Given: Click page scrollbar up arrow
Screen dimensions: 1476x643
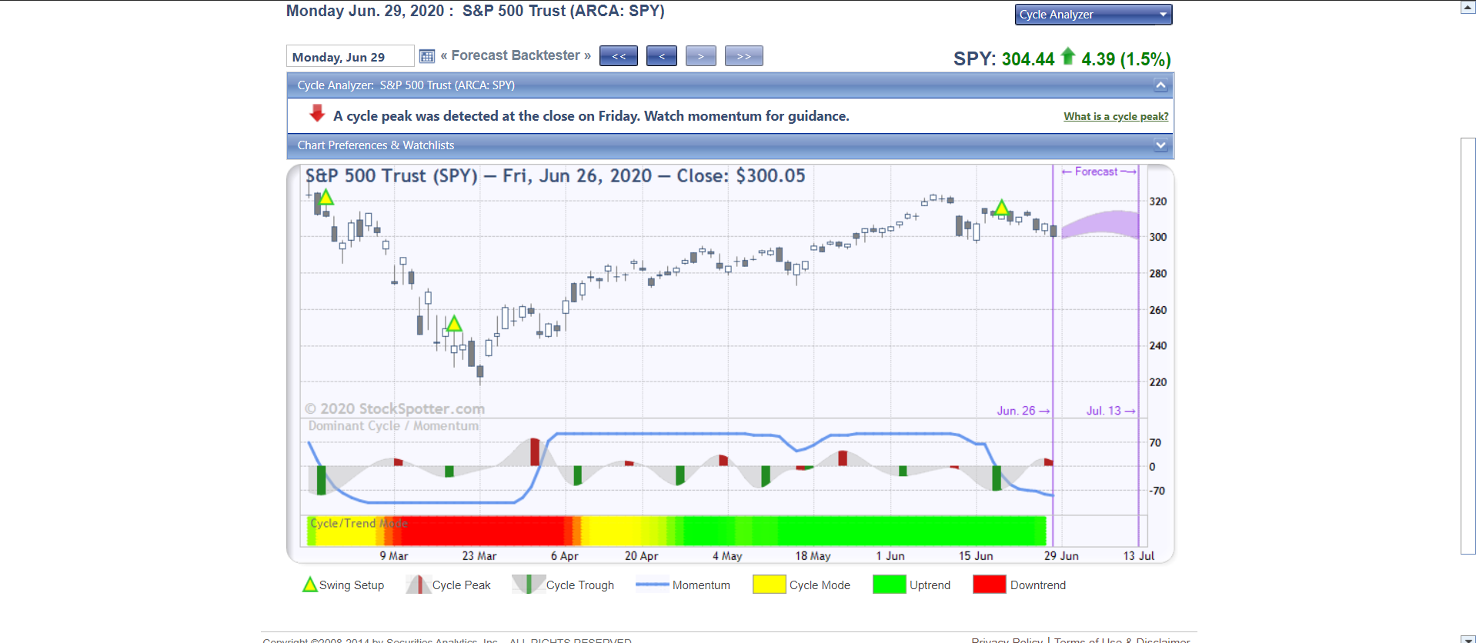Looking at the screenshot, I should 1468,8.
